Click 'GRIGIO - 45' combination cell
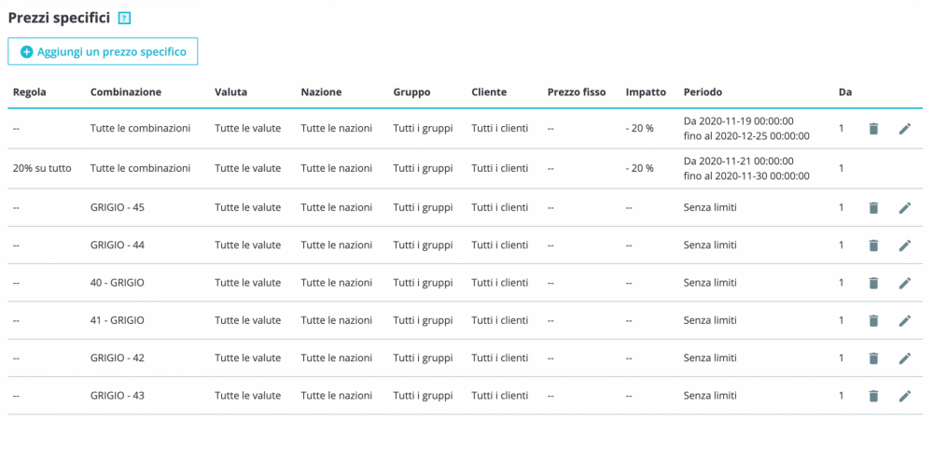The width and height of the screenshot is (933, 450). (118, 208)
